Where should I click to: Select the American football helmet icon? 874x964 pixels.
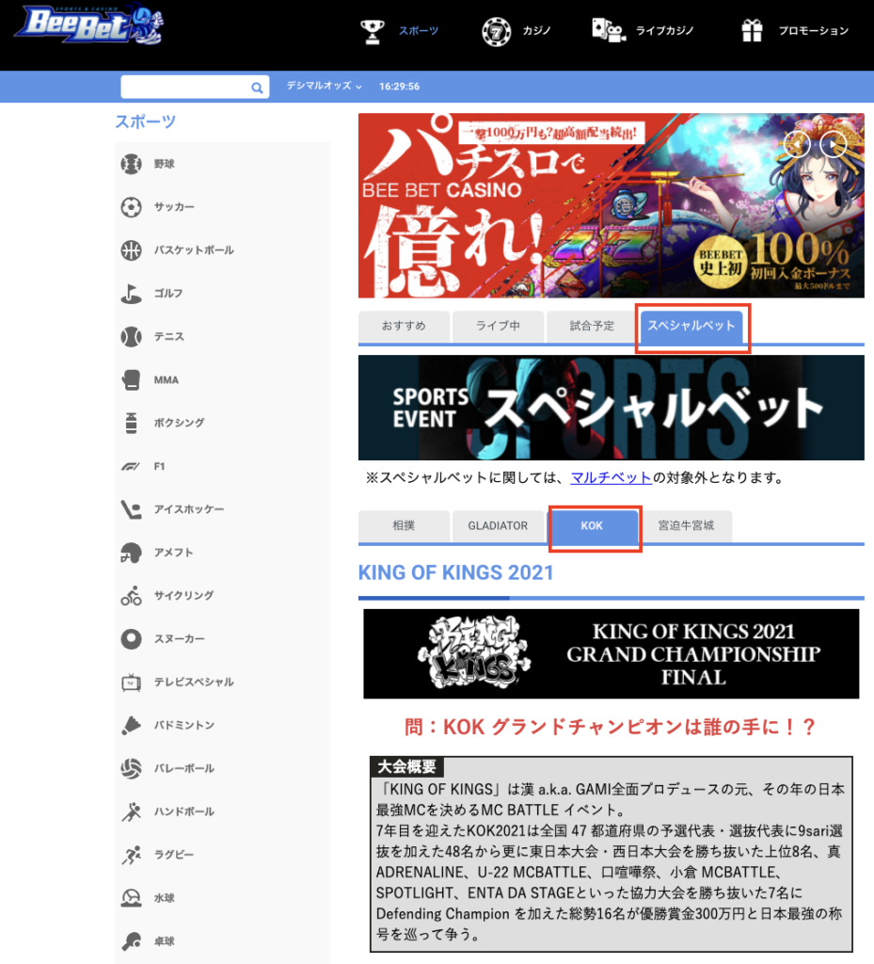pos(131,553)
